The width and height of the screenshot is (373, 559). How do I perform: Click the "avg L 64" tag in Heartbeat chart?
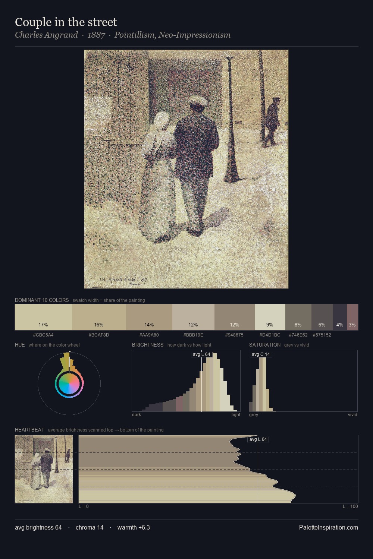pos(258,439)
